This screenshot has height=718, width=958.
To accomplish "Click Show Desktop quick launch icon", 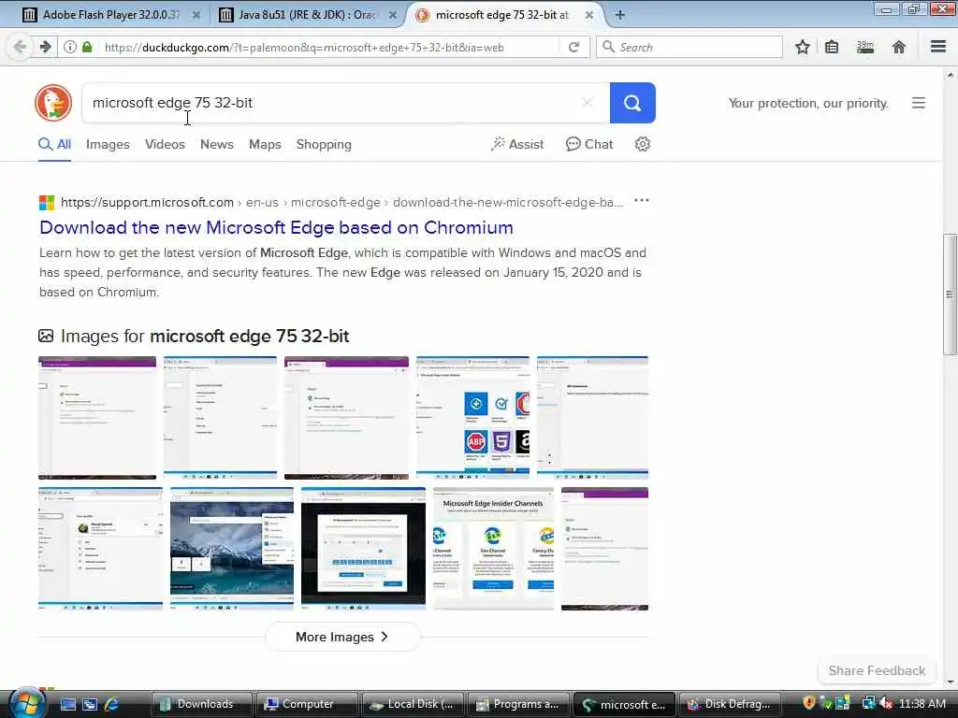I will tap(67, 704).
